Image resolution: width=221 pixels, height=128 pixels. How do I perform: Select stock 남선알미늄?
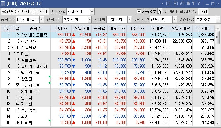(x=30, y=73)
